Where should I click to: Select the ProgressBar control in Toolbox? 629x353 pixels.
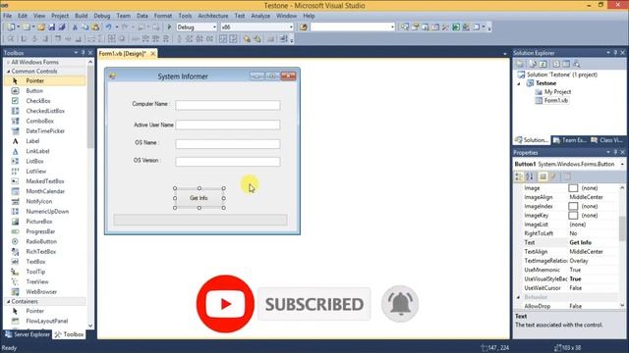(x=40, y=231)
